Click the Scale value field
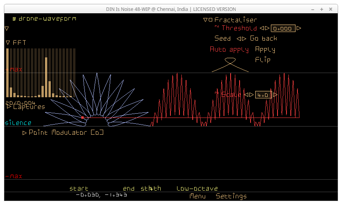This screenshot has height=205, width=342. coord(263,95)
